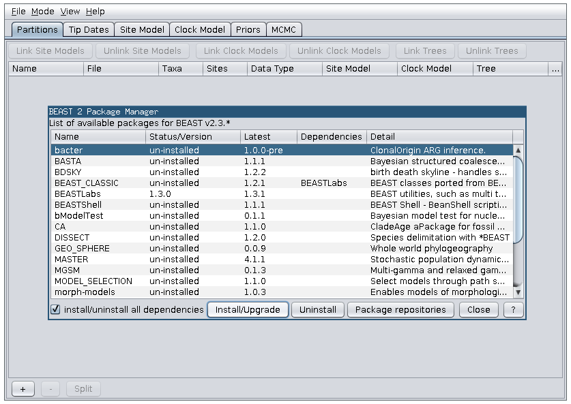This screenshot has width=571, height=404.
Task: Select the BEASTLabs package row
Action: 282,193
